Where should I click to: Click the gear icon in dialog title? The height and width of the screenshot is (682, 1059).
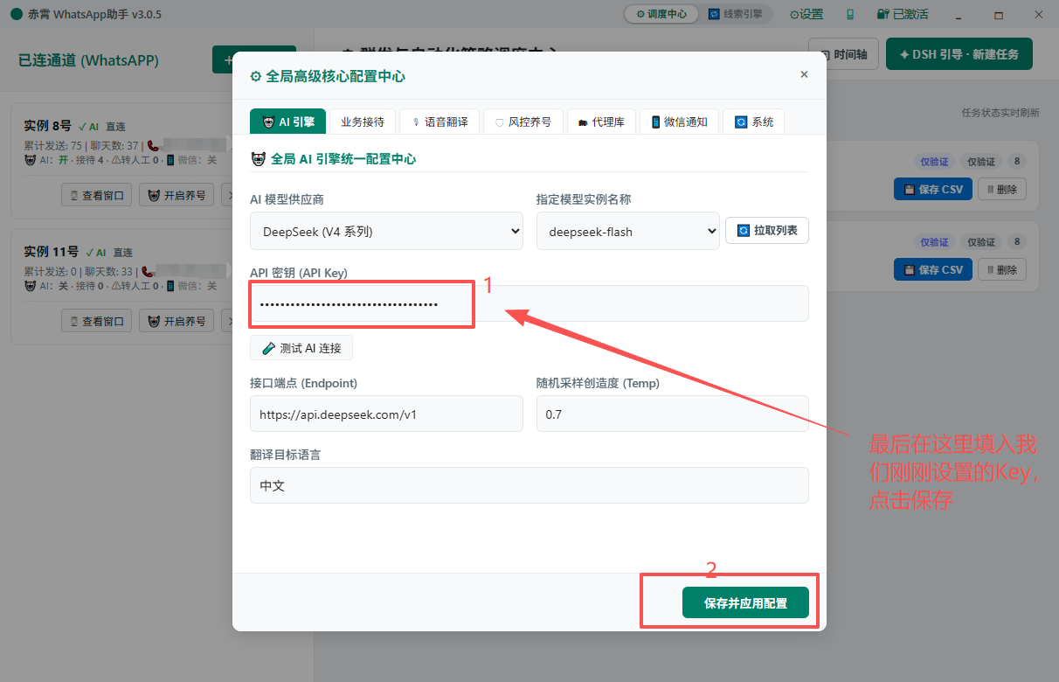256,76
